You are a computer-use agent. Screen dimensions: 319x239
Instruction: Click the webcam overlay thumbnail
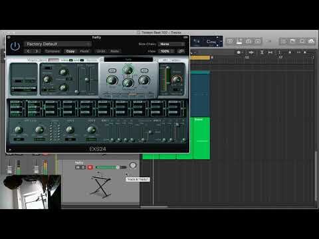coord(31,192)
